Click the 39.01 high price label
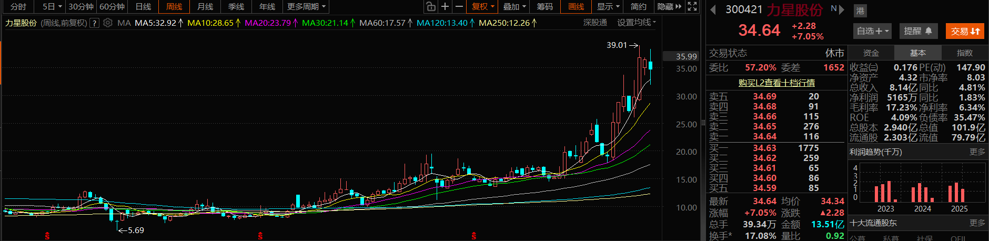This screenshot has height=241, width=989. [617, 45]
